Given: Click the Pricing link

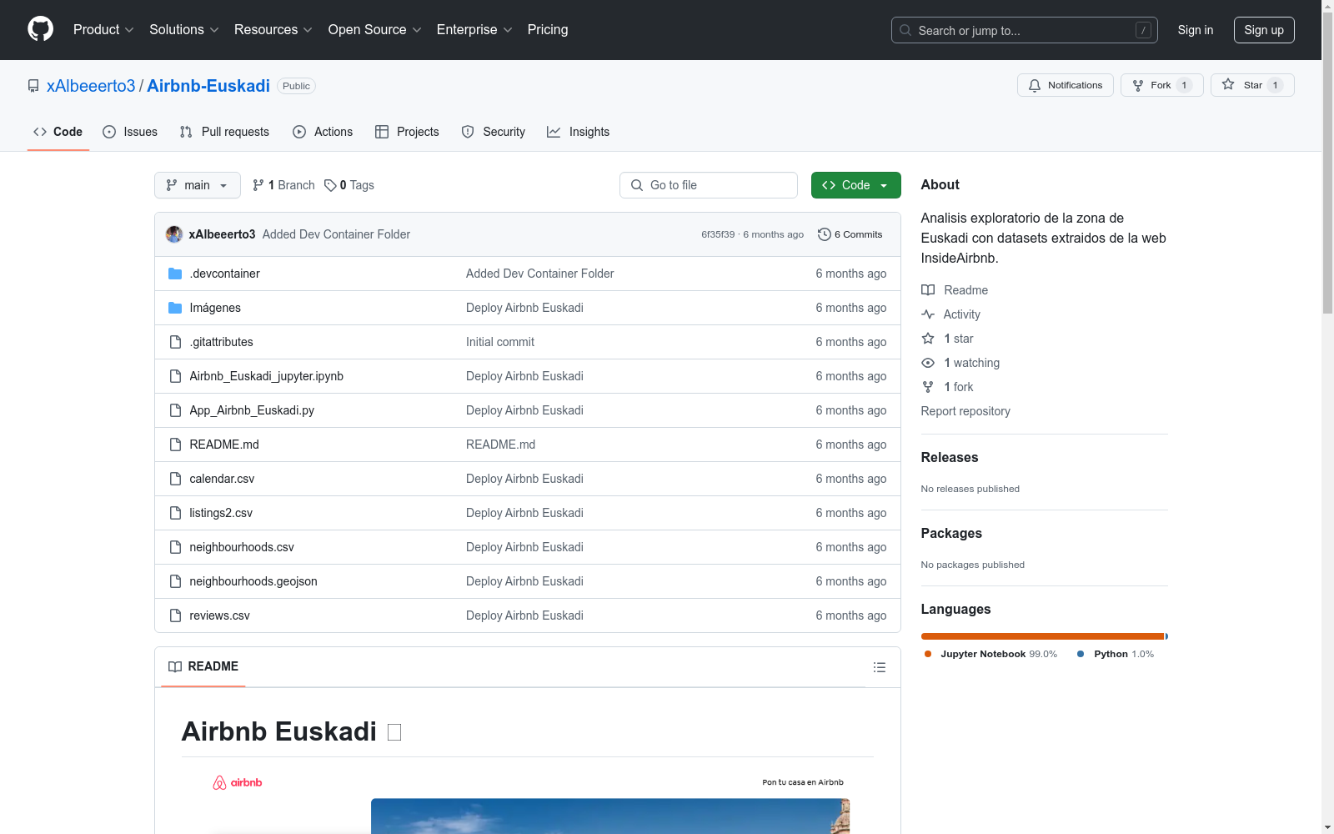Looking at the screenshot, I should coord(548,29).
